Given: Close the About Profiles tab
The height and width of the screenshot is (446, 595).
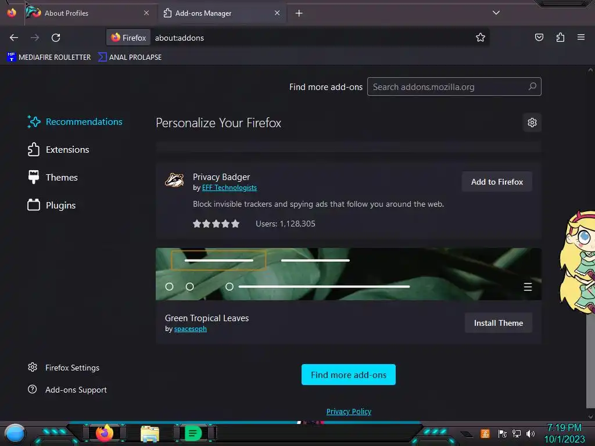Looking at the screenshot, I should pos(146,13).
